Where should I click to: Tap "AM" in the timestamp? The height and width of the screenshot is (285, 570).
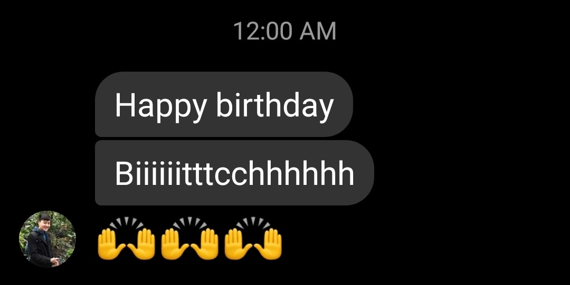318,31
